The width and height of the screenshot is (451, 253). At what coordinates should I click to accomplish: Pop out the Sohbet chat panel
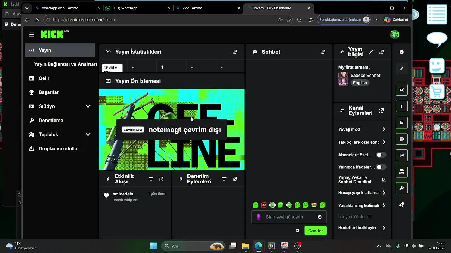[323, 52]
